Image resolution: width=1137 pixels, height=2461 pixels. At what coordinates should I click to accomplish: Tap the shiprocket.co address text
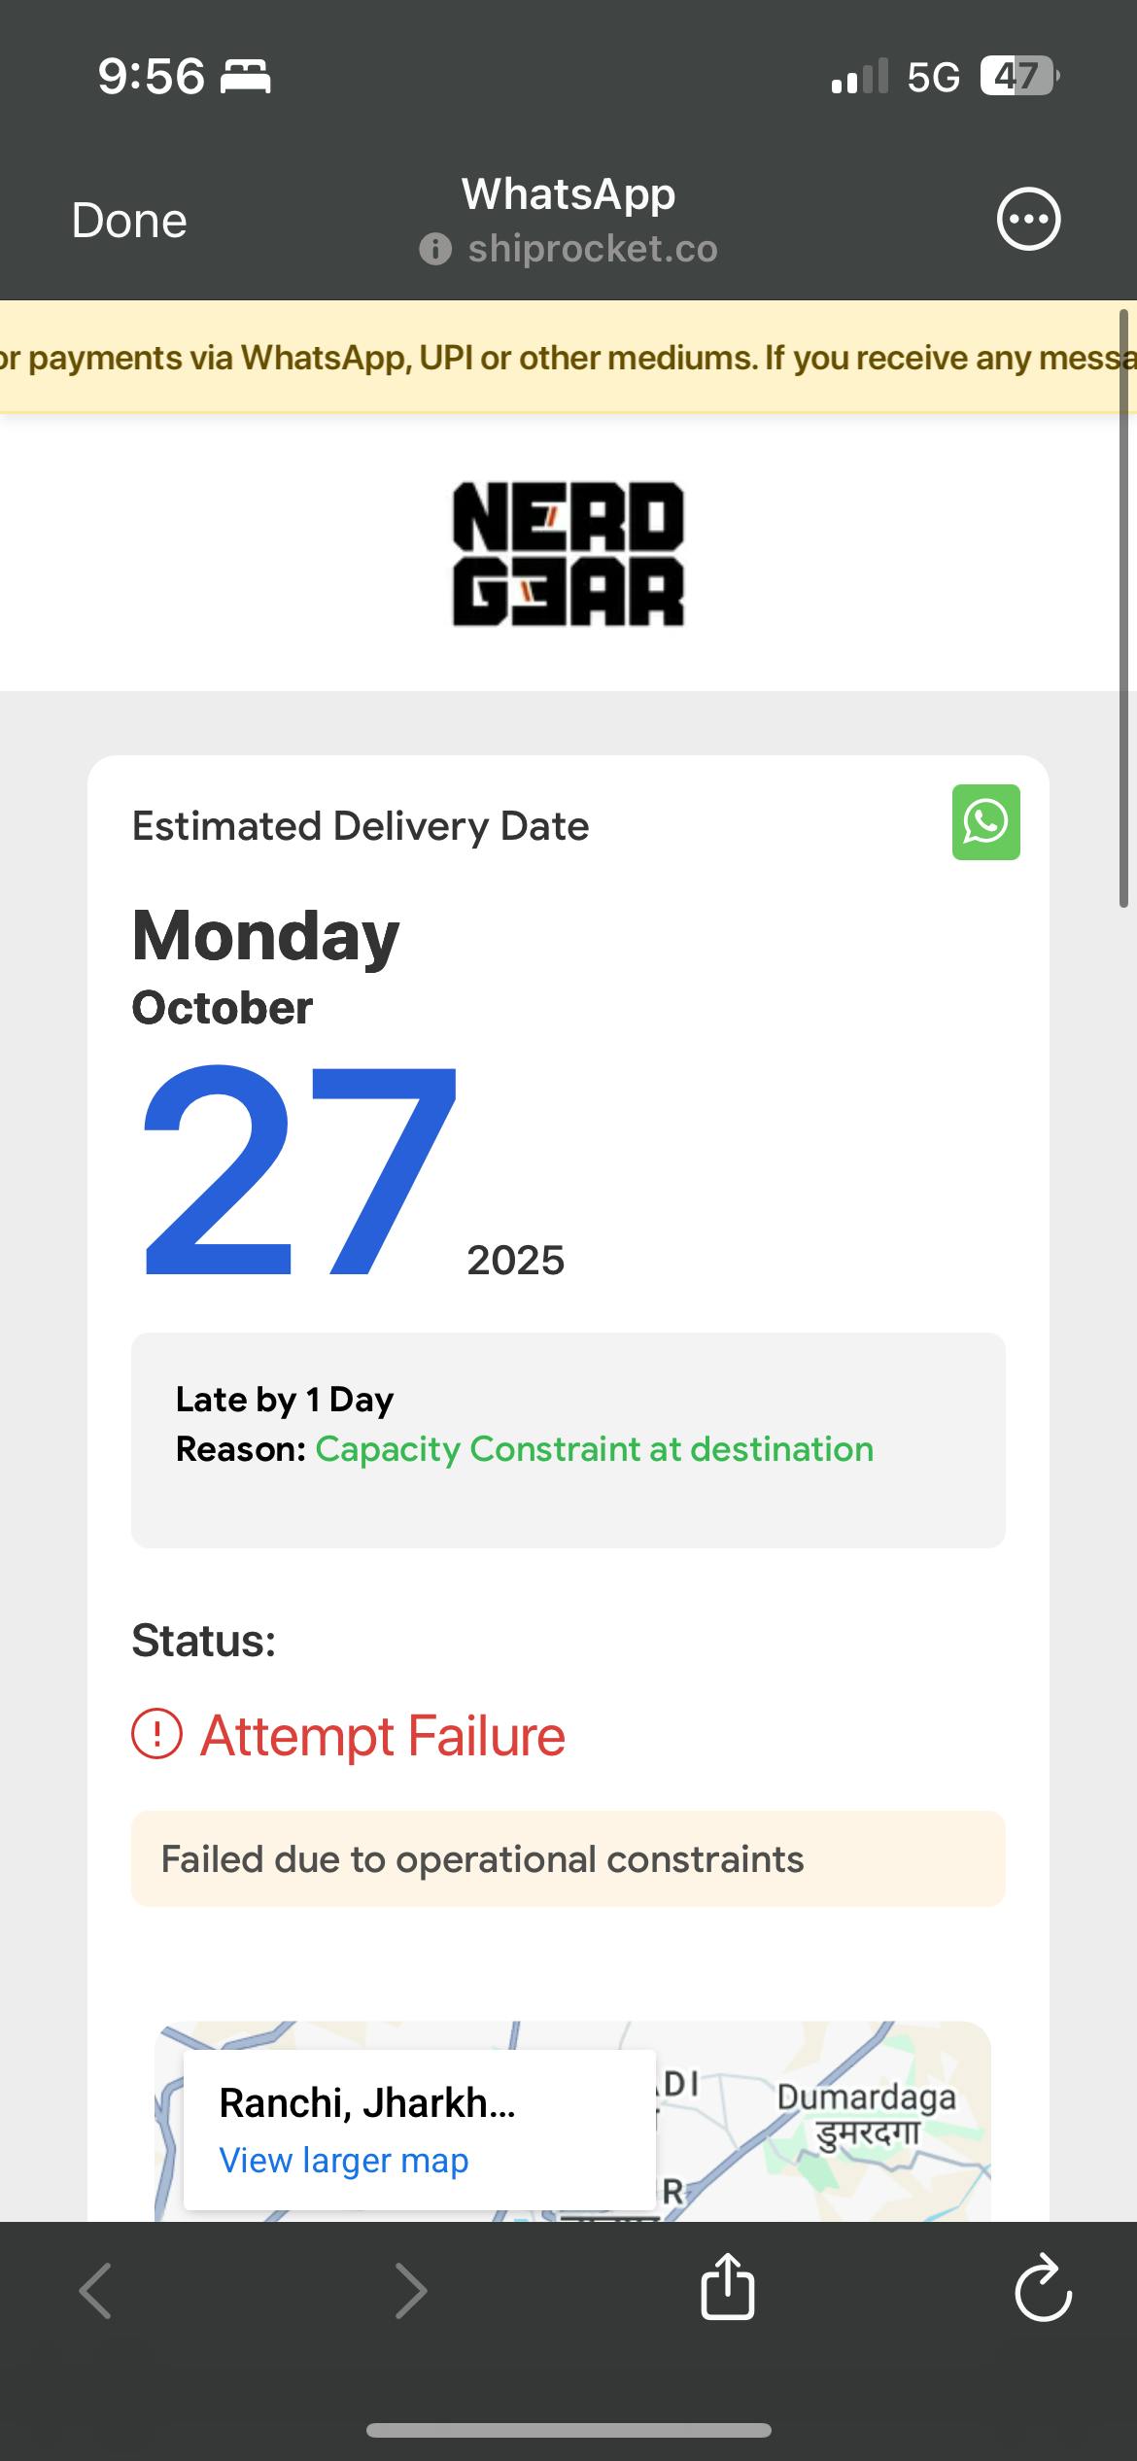point(593,250)
